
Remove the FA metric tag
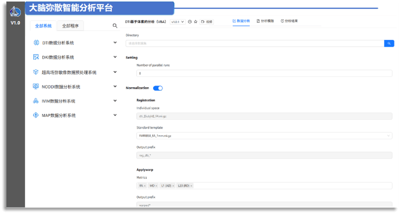(145, 186)
